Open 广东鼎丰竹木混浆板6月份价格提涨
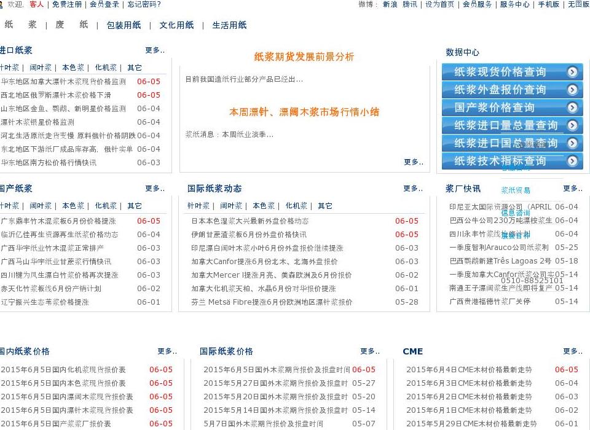Screen dimensions: 590x430 [x=58, y=221]
